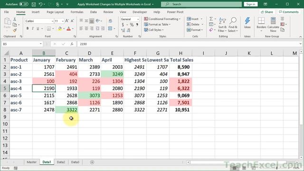
Task: Open Sort & Filter
Action: tap(222, 25)
